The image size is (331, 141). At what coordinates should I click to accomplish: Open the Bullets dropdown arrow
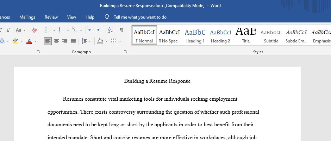coord(54,30)
